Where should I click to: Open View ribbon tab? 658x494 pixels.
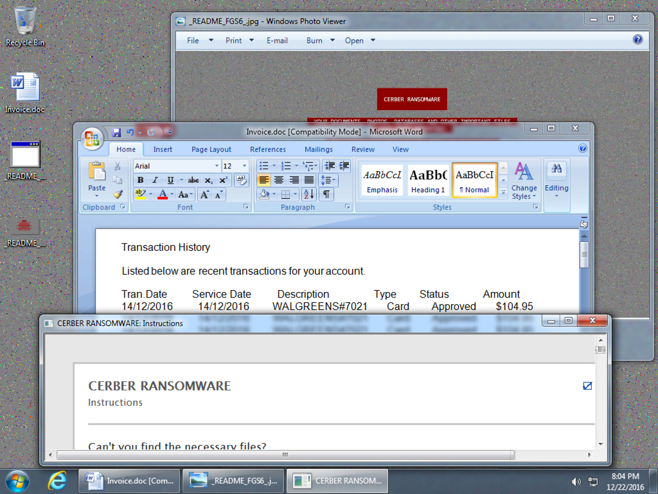click(x=400, y=149)
